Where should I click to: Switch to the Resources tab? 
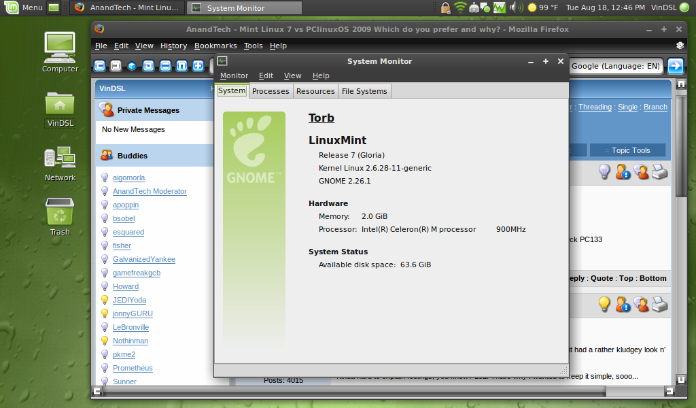point(315,91)
